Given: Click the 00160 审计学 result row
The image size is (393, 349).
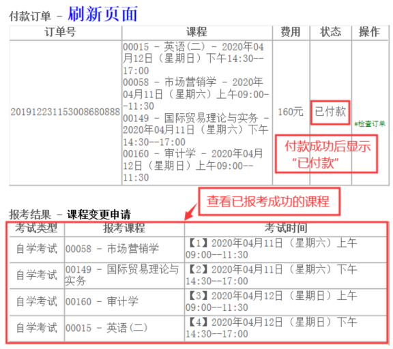Looking at the screenshot, I should [198, 302].
